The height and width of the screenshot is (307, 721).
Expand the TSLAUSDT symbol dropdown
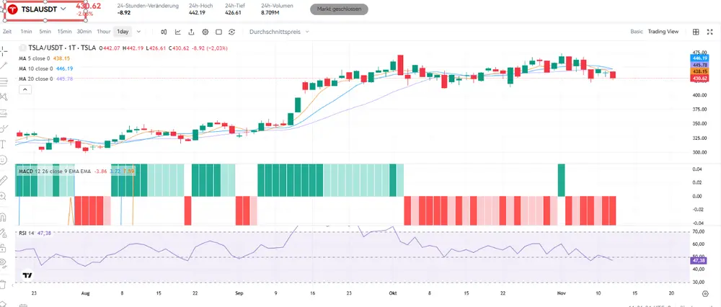pyautogui.click(x=64, y=8)
